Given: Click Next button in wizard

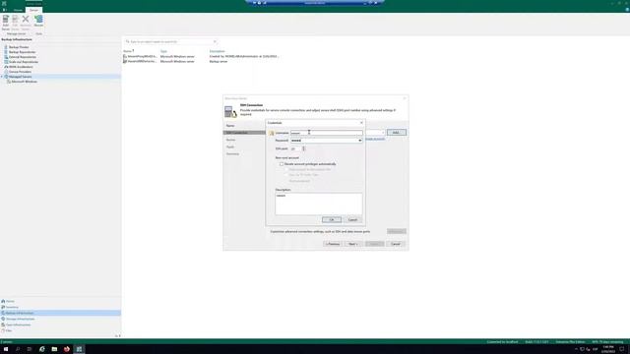Looking at the screenshot, I should (x=353, y=244).
